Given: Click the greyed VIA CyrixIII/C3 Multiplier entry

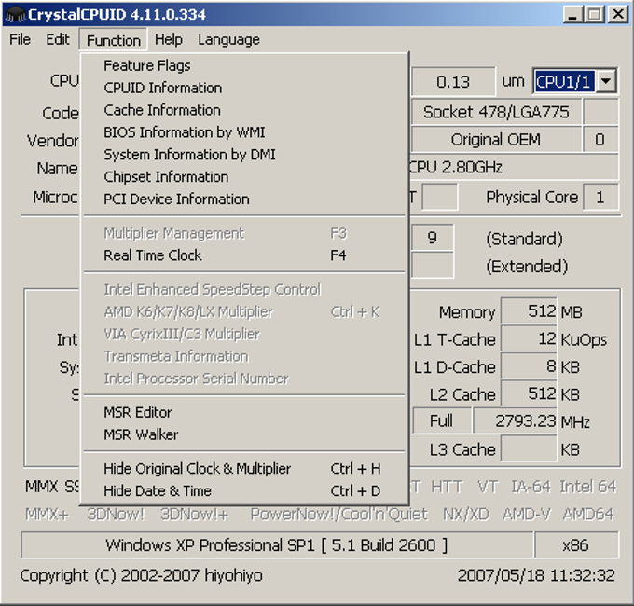Looking at the screenshot, I should point(244,334).
